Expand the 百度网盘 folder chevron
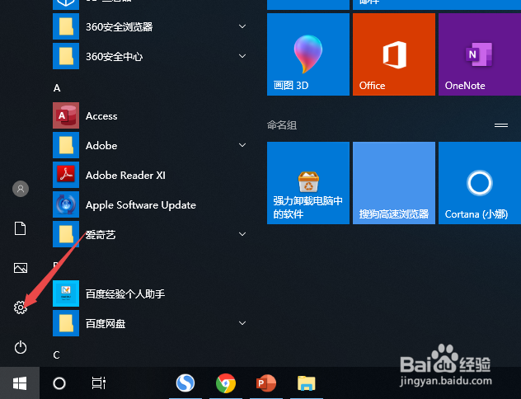The image size is (521, 399). [x=242, y=323]
